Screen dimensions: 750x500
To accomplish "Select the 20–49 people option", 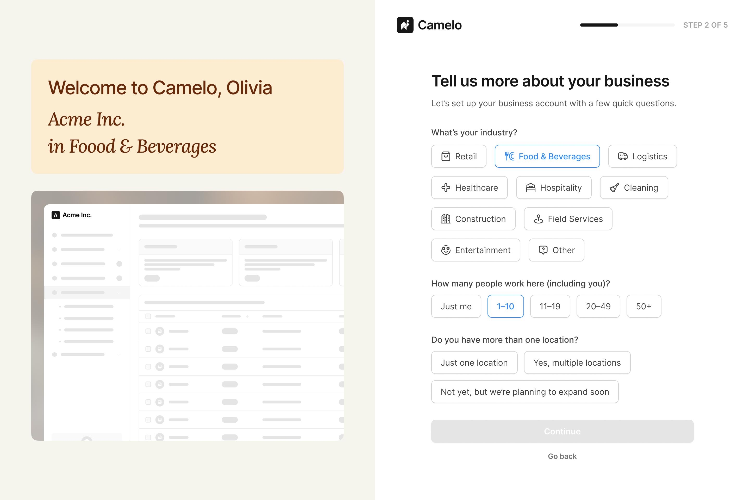I will coord(598,306).
